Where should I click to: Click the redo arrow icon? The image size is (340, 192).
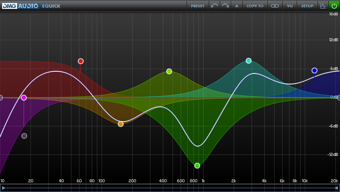pyautogui.click(x=226, y=6)
